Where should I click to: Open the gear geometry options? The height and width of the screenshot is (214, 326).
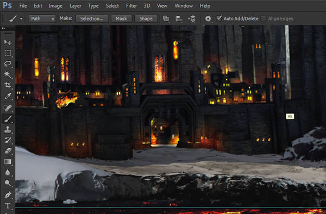pyautogui.click(x=208, y=18)
